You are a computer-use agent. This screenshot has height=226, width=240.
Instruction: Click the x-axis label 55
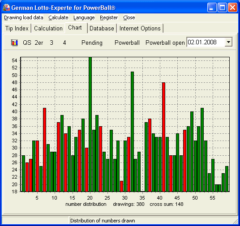[212, 198]
